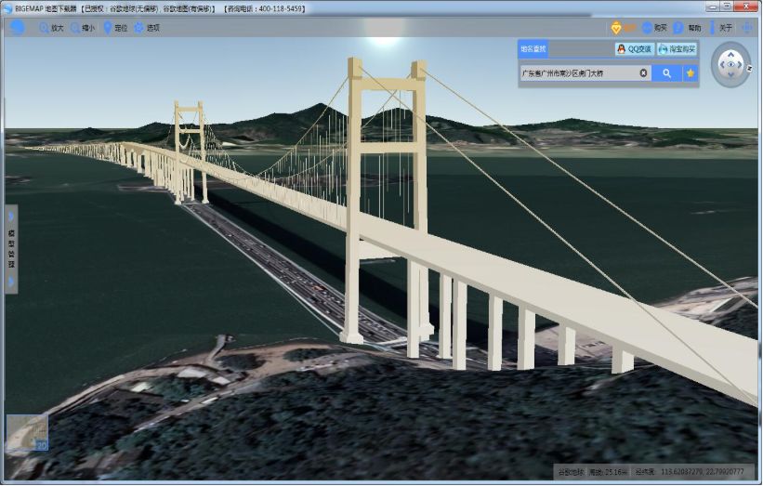Click the 淘宝购买 Taobao purchase button

click(x=676, y=49)
